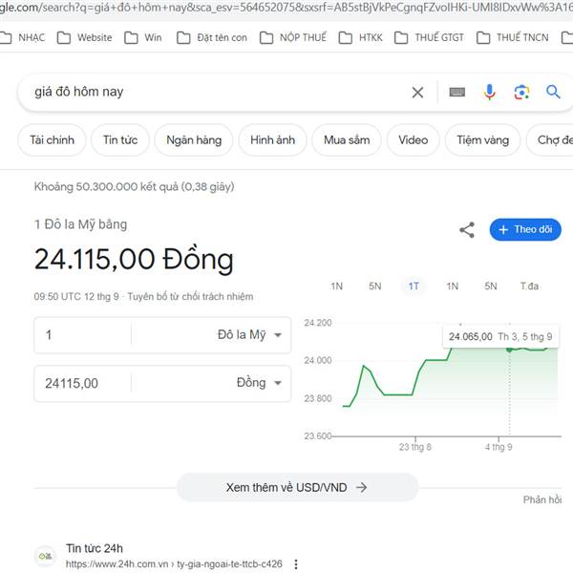The image size is (573, 573).
Task: Open 24h.com.vn result three-dot options
Action: coord(296,564)
